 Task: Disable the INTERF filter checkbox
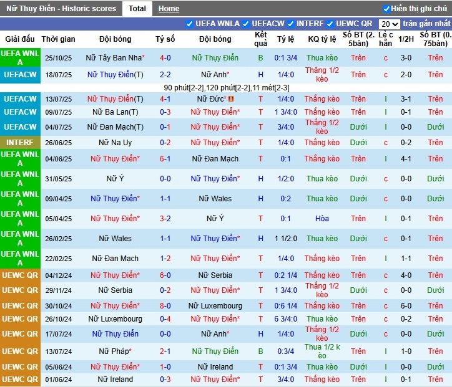290,24
